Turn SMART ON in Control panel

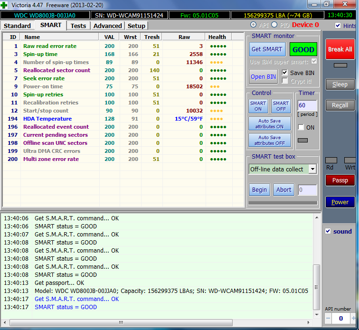tap(258, 106)
